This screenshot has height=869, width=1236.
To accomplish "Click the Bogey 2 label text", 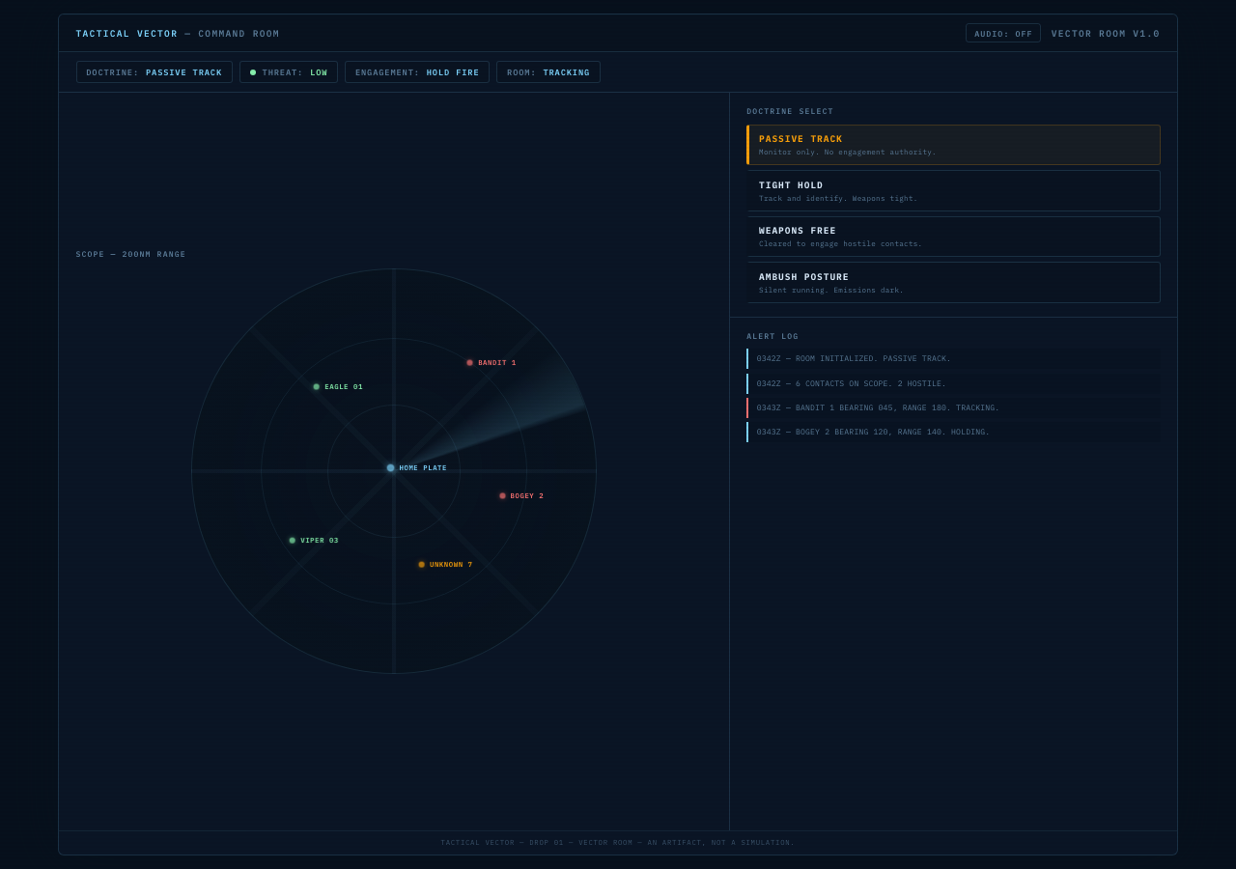I will pyautogui.click(x=527, y=496).
